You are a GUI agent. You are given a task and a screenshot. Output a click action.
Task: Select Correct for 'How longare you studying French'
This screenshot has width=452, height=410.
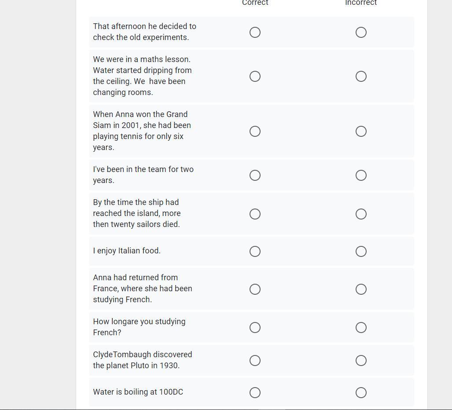click(255, 328)
